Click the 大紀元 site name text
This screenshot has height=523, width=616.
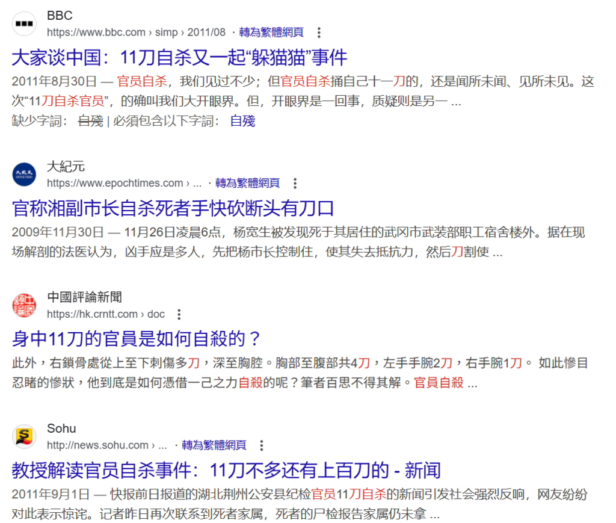pyautogui.click(x=66, y=167)
